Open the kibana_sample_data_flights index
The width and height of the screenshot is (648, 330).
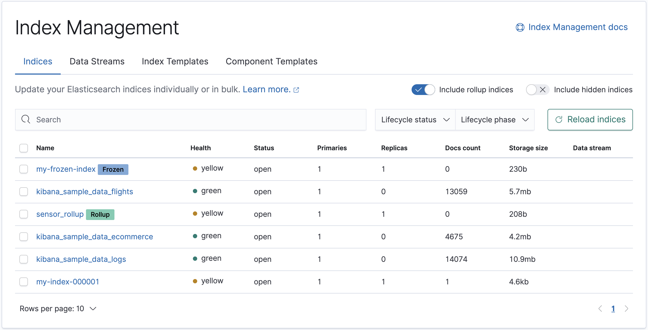tap(84, 192)
